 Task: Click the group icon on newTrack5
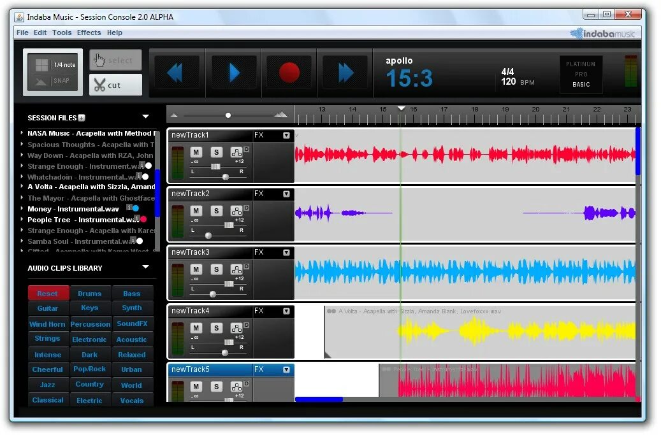(237, 388)
